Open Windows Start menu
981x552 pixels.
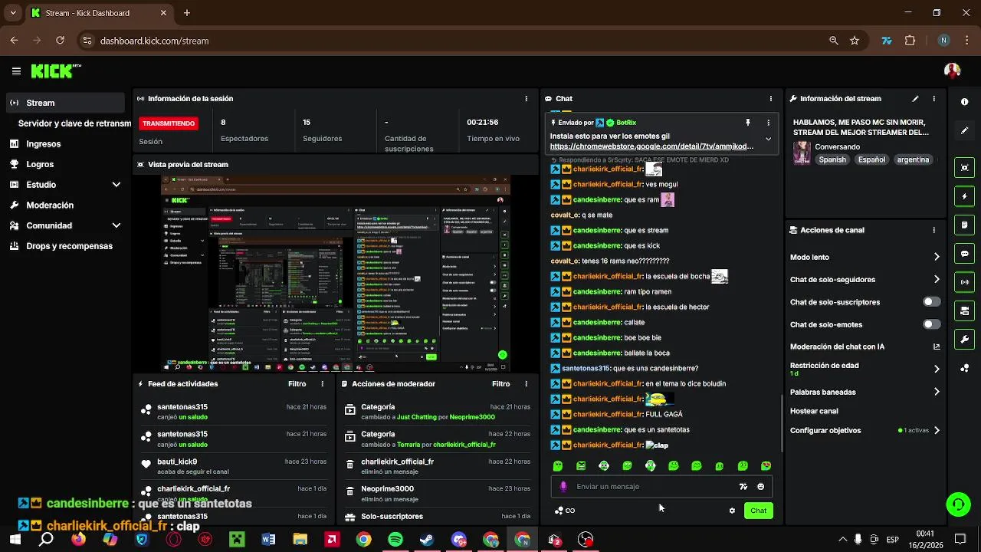15,540
